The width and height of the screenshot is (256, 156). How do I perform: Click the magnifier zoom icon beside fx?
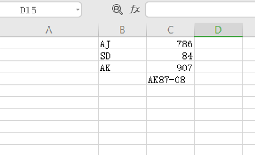117,10
